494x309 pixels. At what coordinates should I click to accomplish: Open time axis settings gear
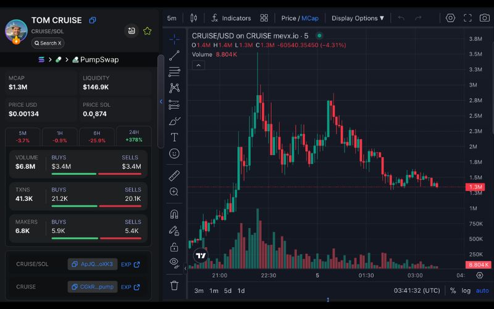point(480,275)
